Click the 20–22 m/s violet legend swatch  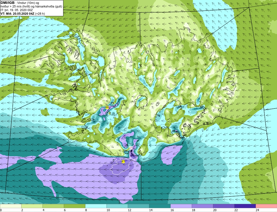tap(224, 206)
